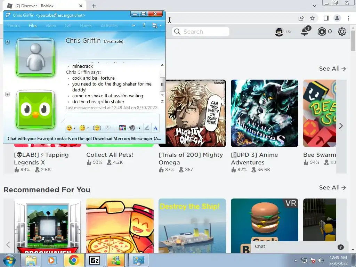356x267 pixels.
Task: Click into the chat message input box
Action: 112,119
